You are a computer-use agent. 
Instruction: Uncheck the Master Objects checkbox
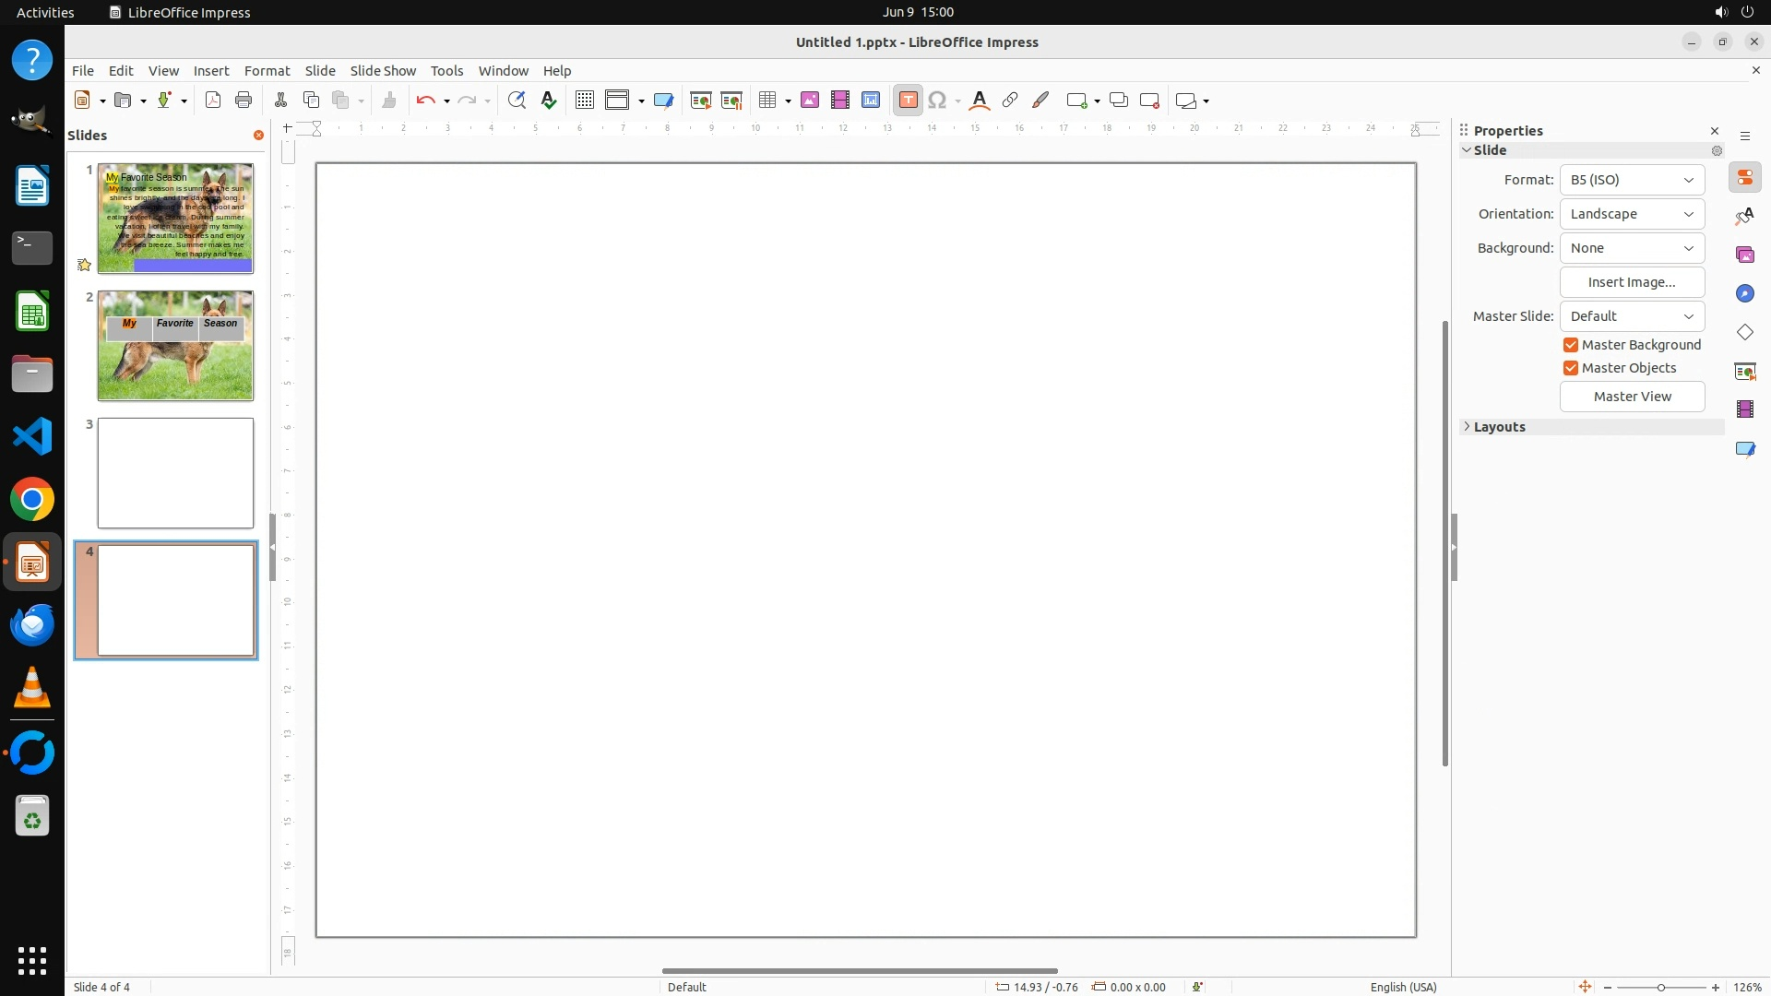click(x=1571, y=368)
